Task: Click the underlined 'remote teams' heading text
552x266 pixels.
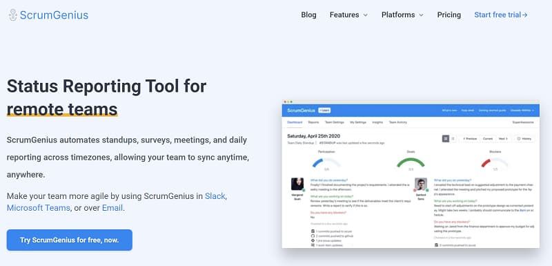Action: pyautogui.click(x=62, y=109)
